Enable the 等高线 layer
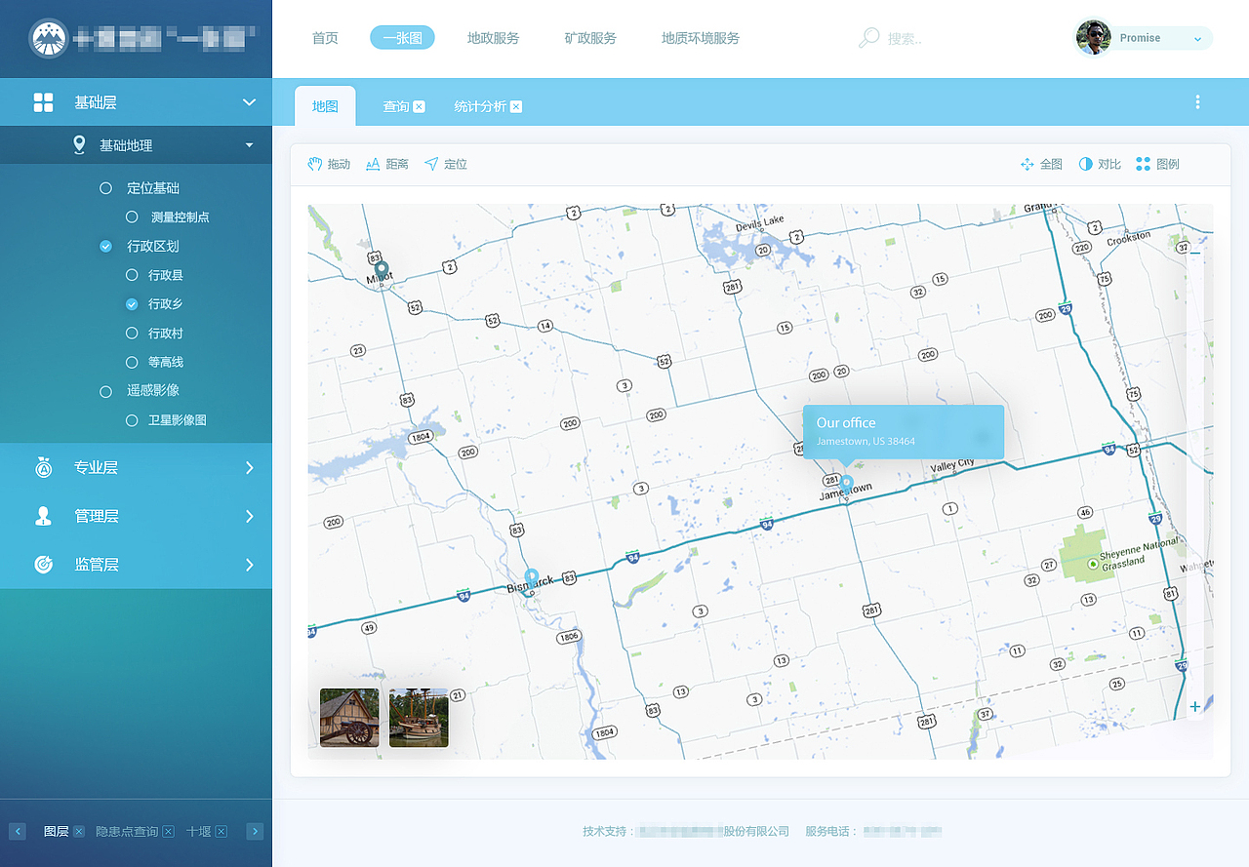Image resolution: width=1249 pixels, height=867 pixels. click(132, 363)
